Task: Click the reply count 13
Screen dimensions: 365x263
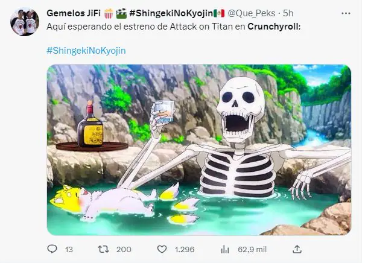Action: [x=68, y=249]
